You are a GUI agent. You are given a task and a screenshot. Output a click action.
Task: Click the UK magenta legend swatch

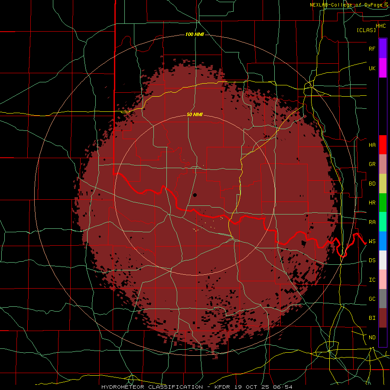point(383,68)
